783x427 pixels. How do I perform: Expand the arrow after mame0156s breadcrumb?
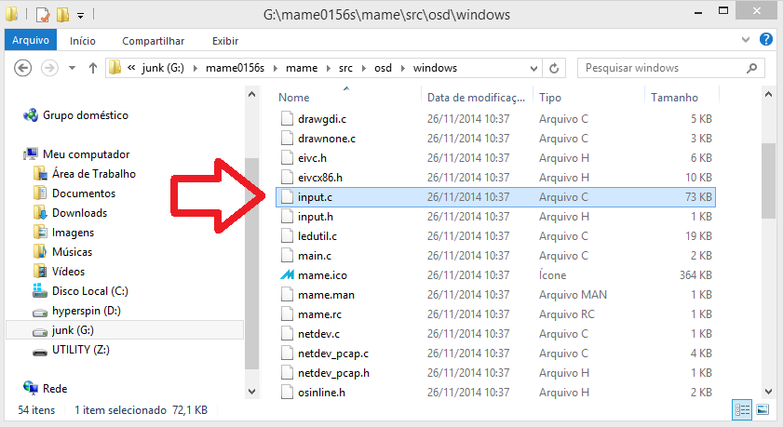point(276,68)
